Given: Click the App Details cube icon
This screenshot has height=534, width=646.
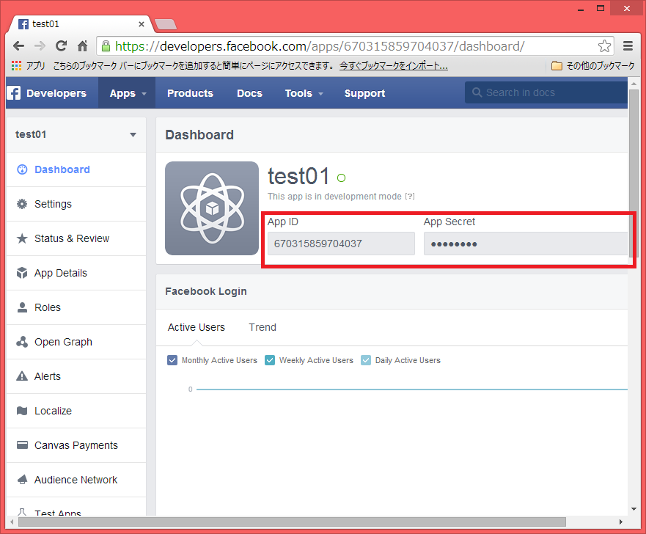Looking at the screenshot, I should coord(22,273).
